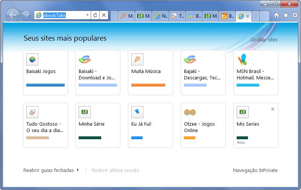The width and height of the screenshot is (301, 190).
Task: Open Favorites with the star icon
Action: 286,15
